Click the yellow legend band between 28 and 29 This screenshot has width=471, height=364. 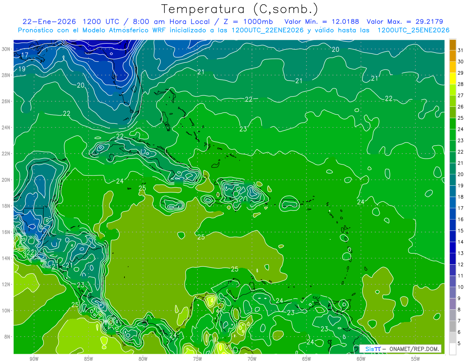(x=453, y=79)
